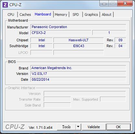
Task: Click the BIOS date 08/22/2014
Action: click(78, 79)
